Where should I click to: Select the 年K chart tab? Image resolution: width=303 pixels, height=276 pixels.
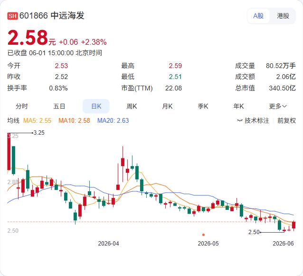click(x=239, y=106)
